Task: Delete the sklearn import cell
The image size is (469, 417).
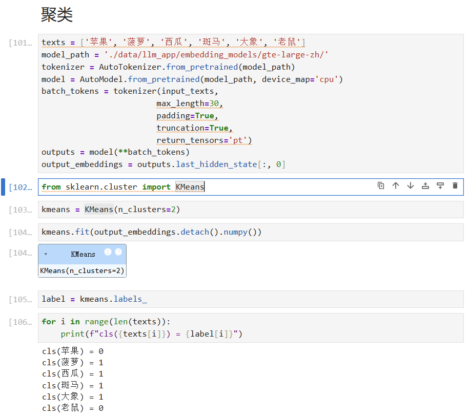Action: (x=455, y=186)
